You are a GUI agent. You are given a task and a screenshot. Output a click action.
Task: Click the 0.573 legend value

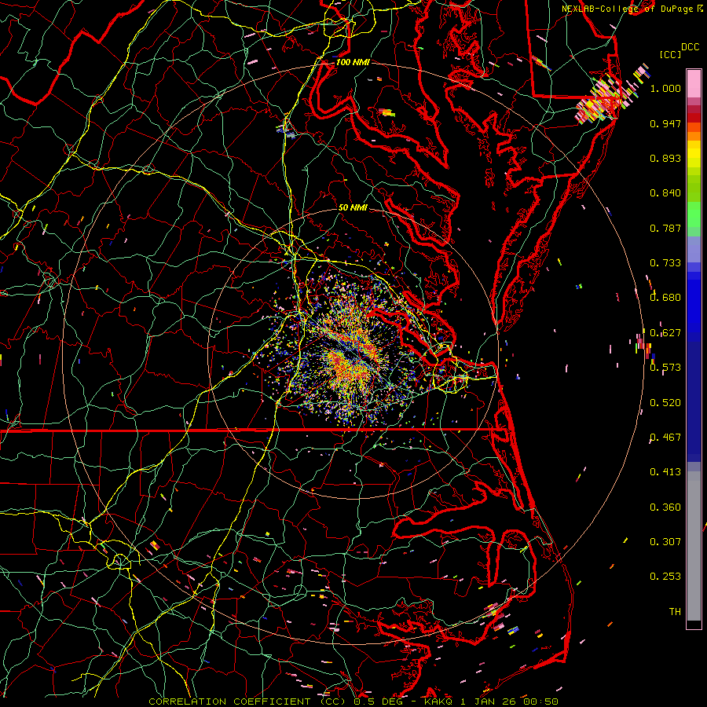665,368
